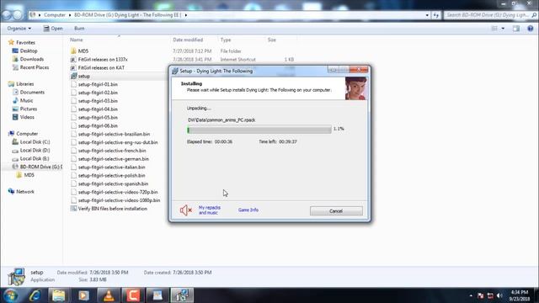Cancel the Dying Light installation
Viewport: 539px width, 303px height.
tap(336, 211)
